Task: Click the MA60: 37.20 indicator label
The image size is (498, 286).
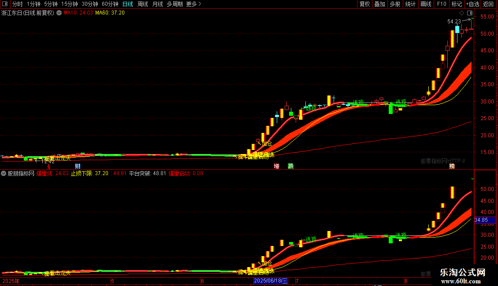Action: 110,13
